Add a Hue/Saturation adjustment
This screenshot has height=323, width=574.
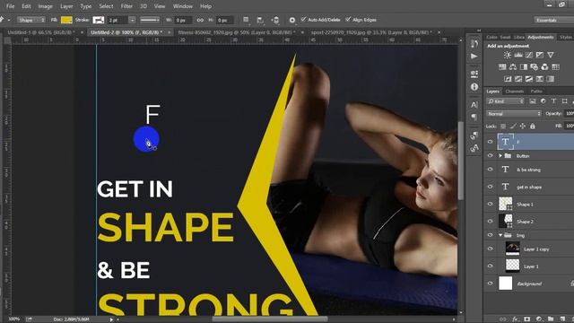point(502,67)
